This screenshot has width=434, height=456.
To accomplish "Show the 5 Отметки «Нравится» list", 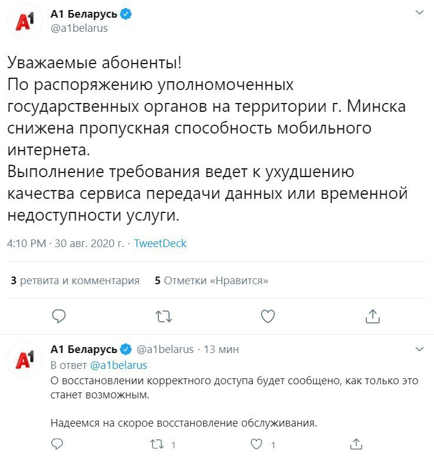I will 211,281.
